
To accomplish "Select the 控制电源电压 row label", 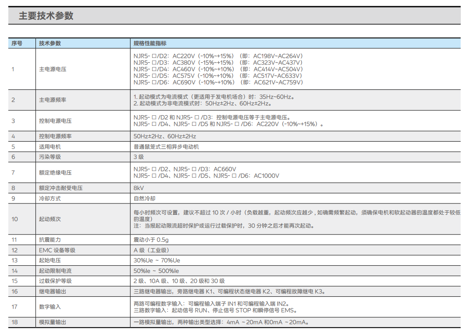I will pyautogui.click(x=55, y=121).
